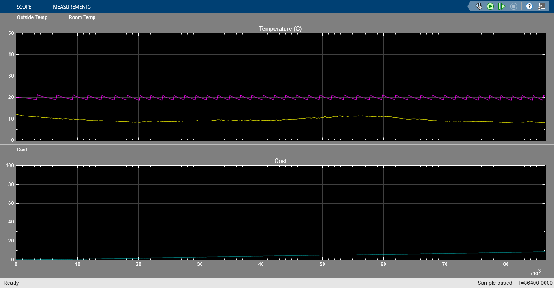Open the scope help with the question mark icon
Viewport: 554px width, 288px height.
tap(529, 6)
